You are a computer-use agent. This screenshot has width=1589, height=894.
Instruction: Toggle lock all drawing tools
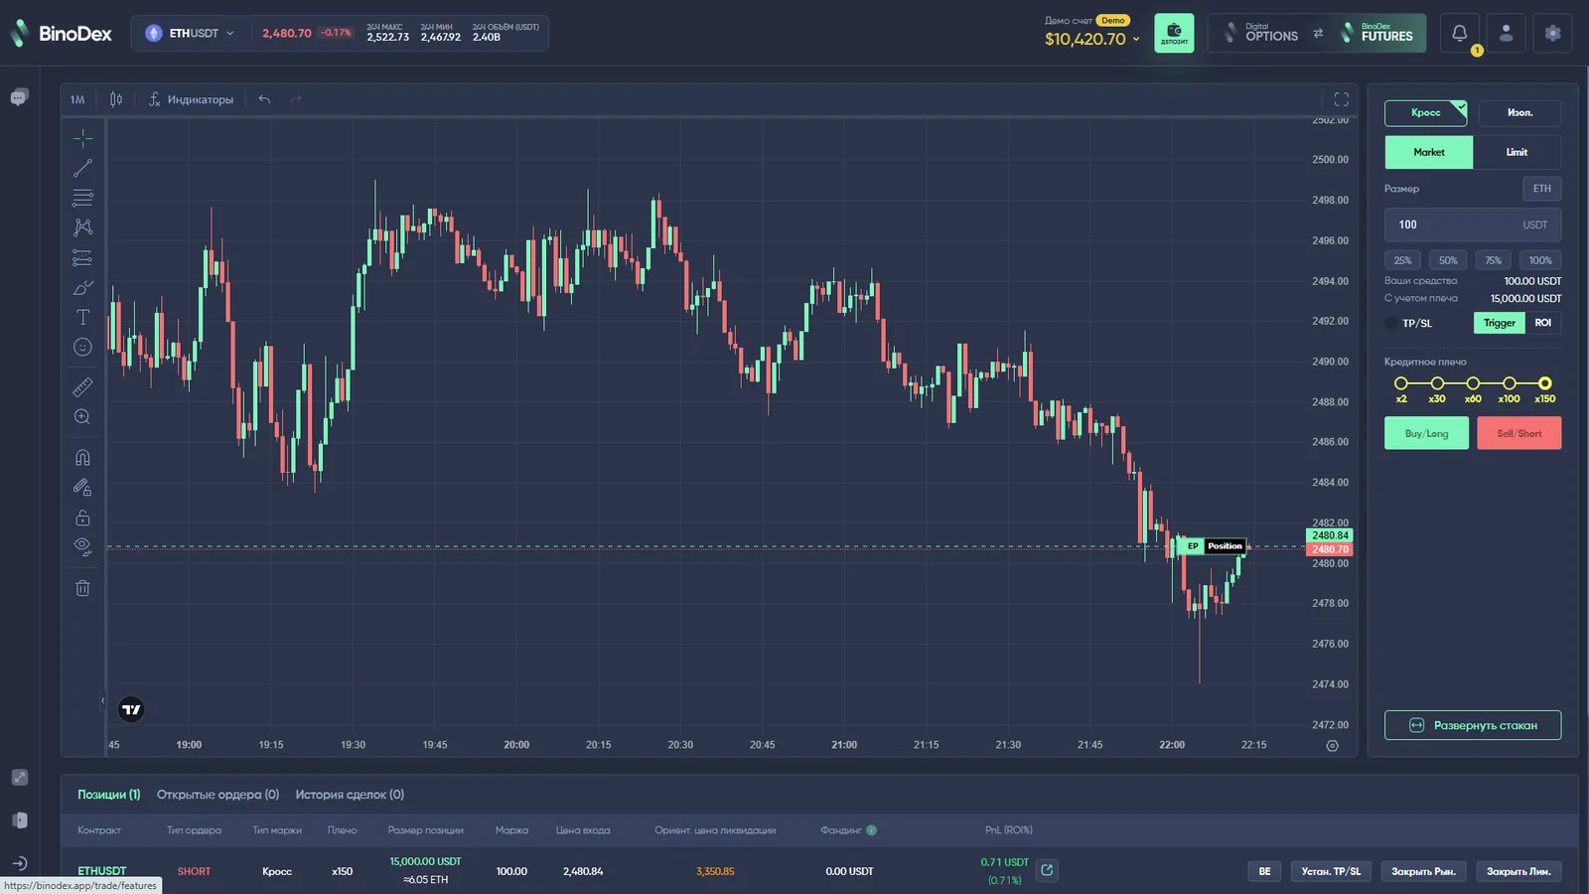tap(82, 518)
